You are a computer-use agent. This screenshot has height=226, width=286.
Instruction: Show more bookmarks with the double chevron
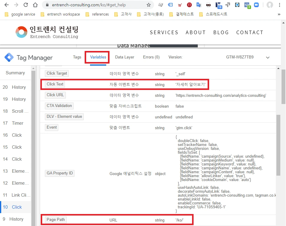point(279,14)
